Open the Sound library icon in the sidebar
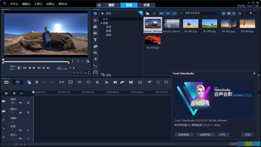This screenshot has width=261, height=147. pyautogui.click(x=95, y=20)
